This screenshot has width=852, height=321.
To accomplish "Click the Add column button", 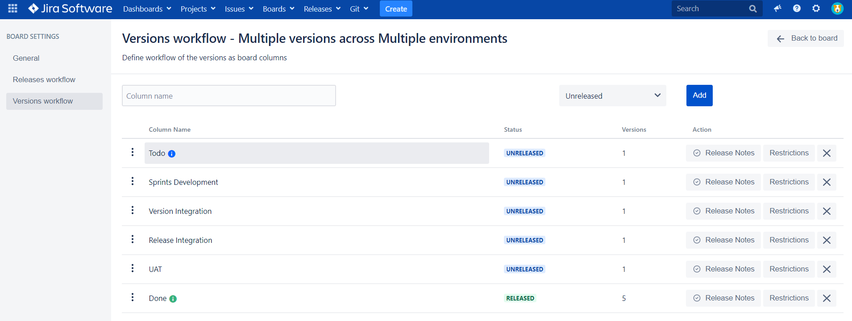I will pyautogui.click(x=699, y=96).
